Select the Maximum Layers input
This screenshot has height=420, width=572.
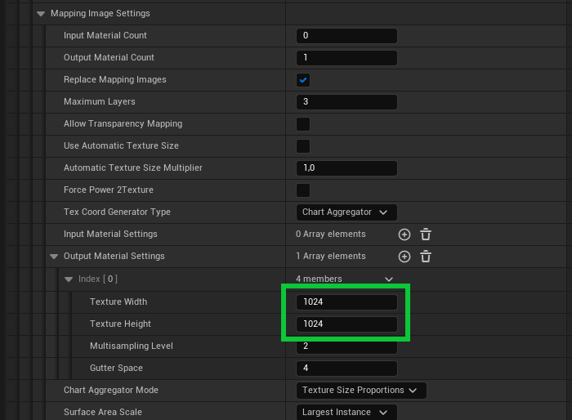[346, 102]
